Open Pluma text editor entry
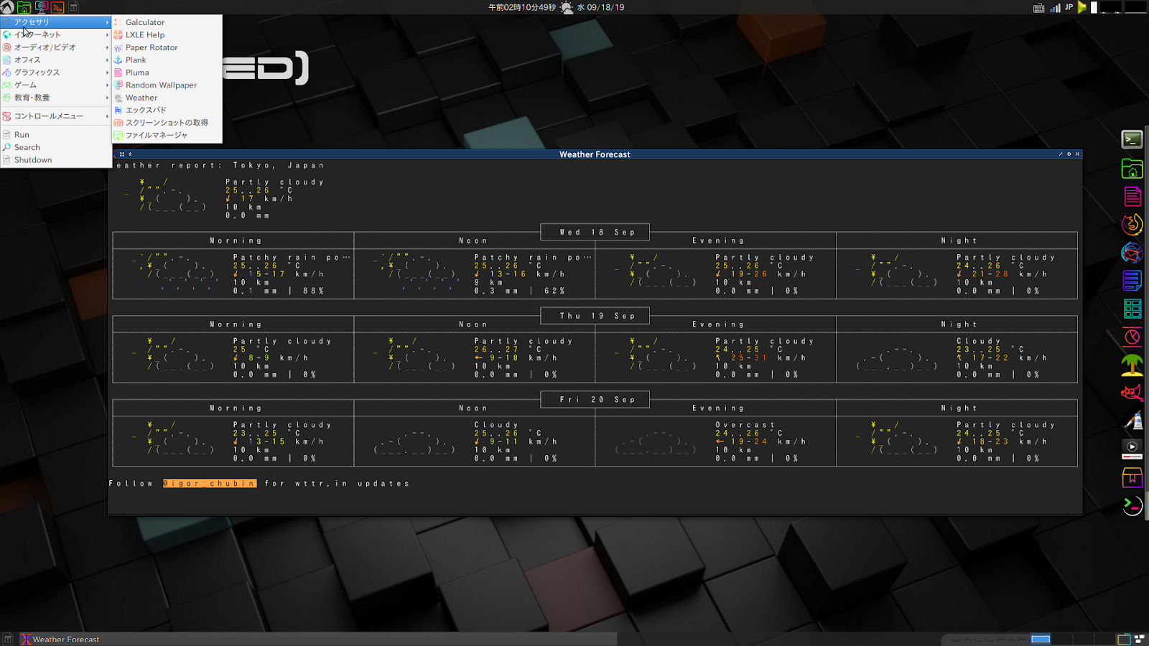1149x646 pixels. click(x=167, y=72)
